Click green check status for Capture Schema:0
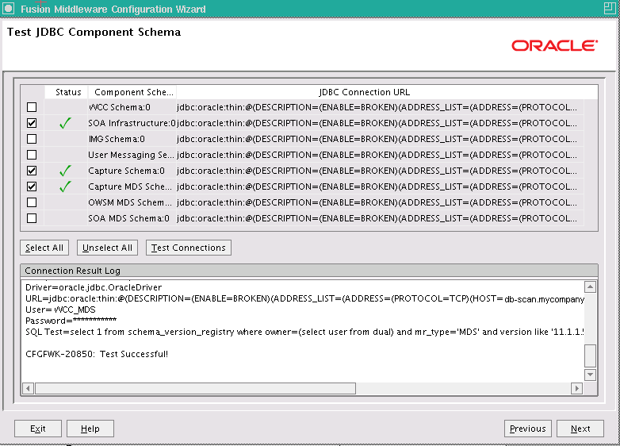This screenshot has width=620, height=446. click(65, 171)
